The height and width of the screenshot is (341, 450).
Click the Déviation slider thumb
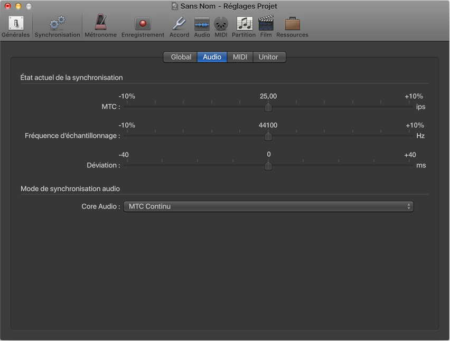pos(268,165)
